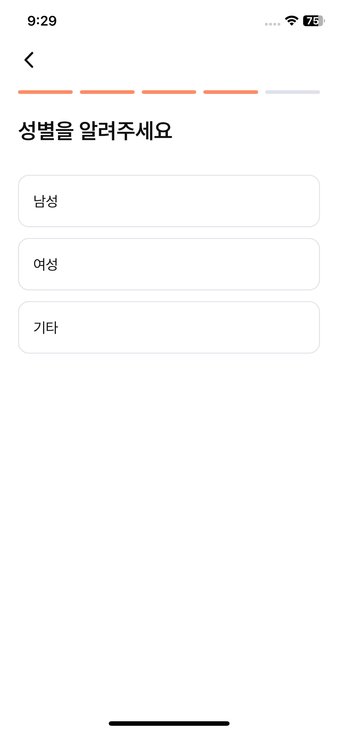
Task: Tap the 기타 text label
Action: (46, 327)
